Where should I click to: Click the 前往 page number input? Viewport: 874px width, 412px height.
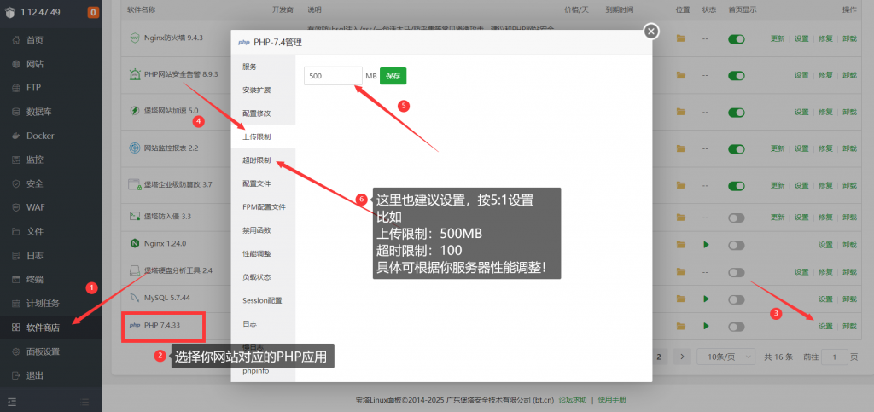(835, 357)
